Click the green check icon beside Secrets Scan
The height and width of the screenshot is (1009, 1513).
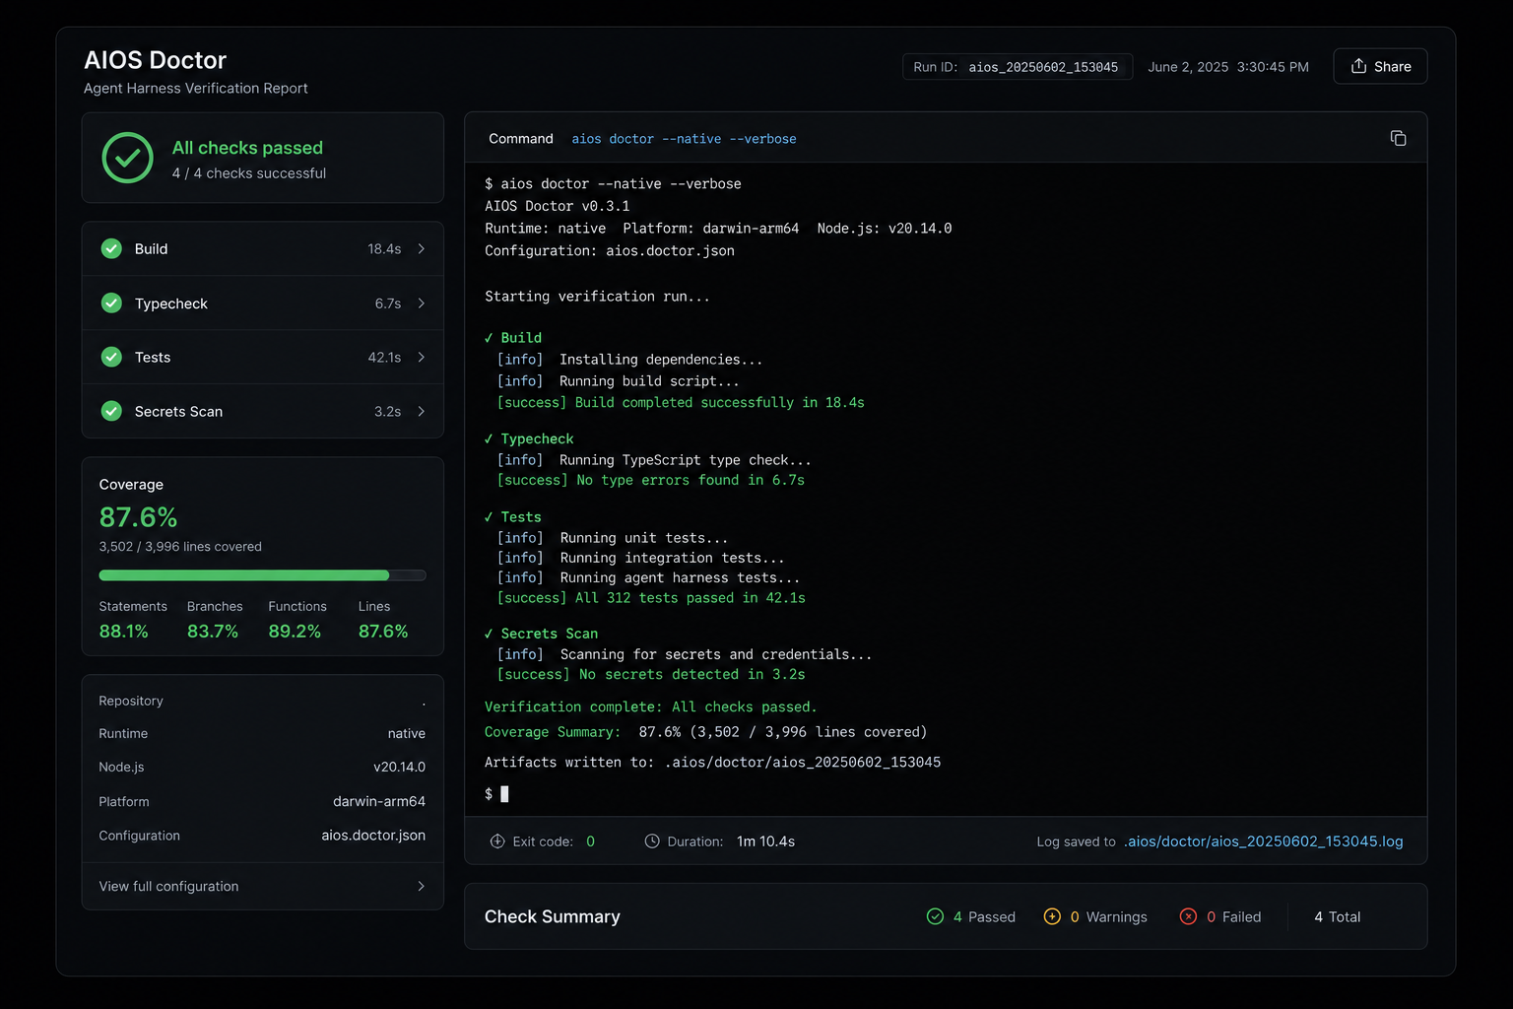(x=111, y=411)
